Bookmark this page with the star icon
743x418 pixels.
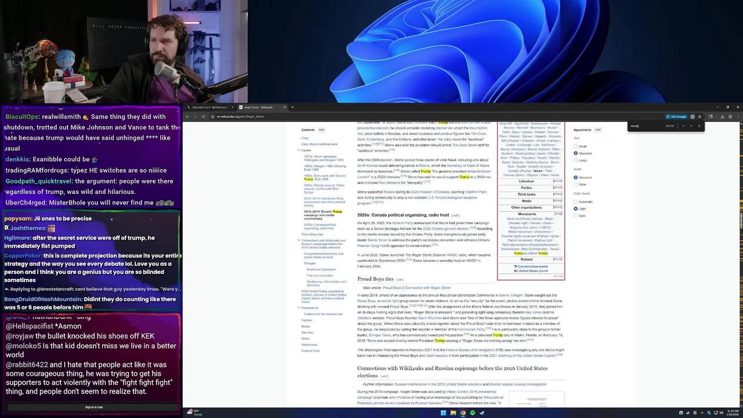pos(699,117)
